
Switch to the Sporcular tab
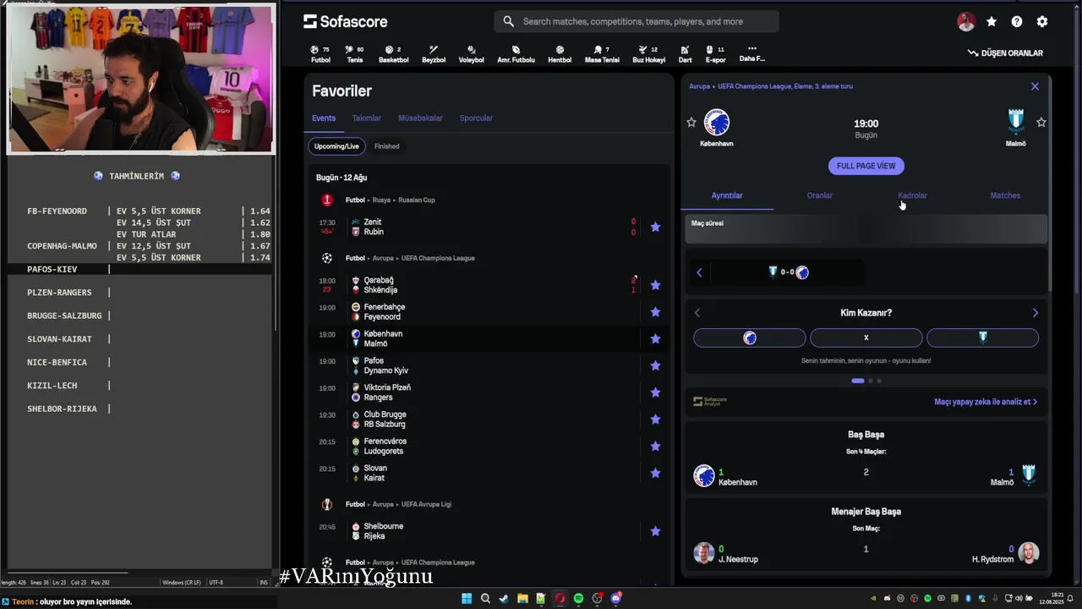tap(476, 118)
